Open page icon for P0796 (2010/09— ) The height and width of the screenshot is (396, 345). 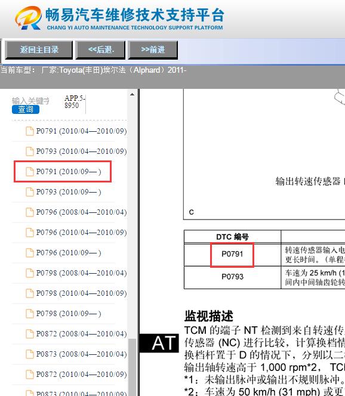(30, 252)
